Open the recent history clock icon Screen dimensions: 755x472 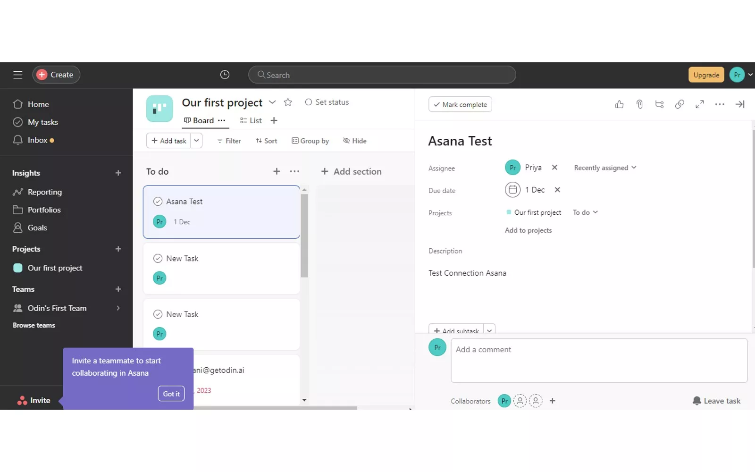tap(225, 75)
